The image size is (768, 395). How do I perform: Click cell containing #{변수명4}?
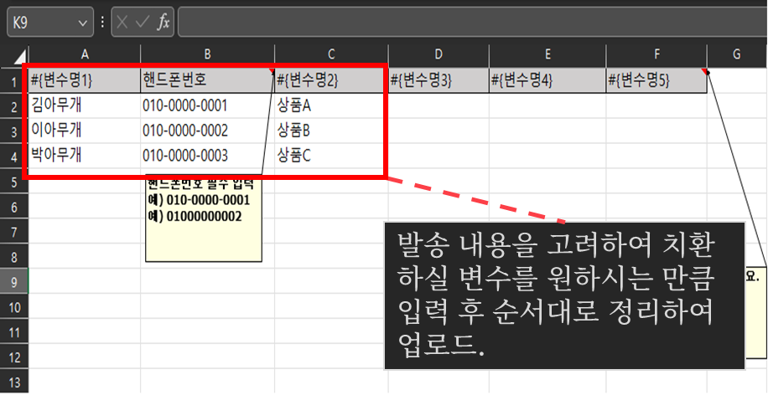(x=547, y=80)
